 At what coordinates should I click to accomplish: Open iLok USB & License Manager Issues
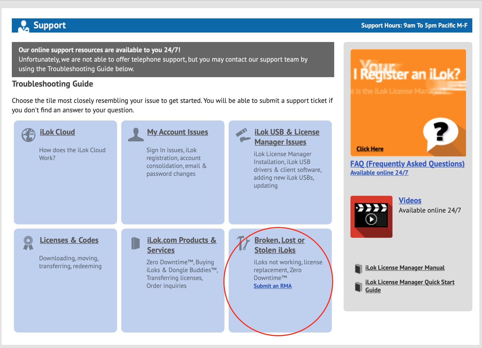(x=287, y=137)
